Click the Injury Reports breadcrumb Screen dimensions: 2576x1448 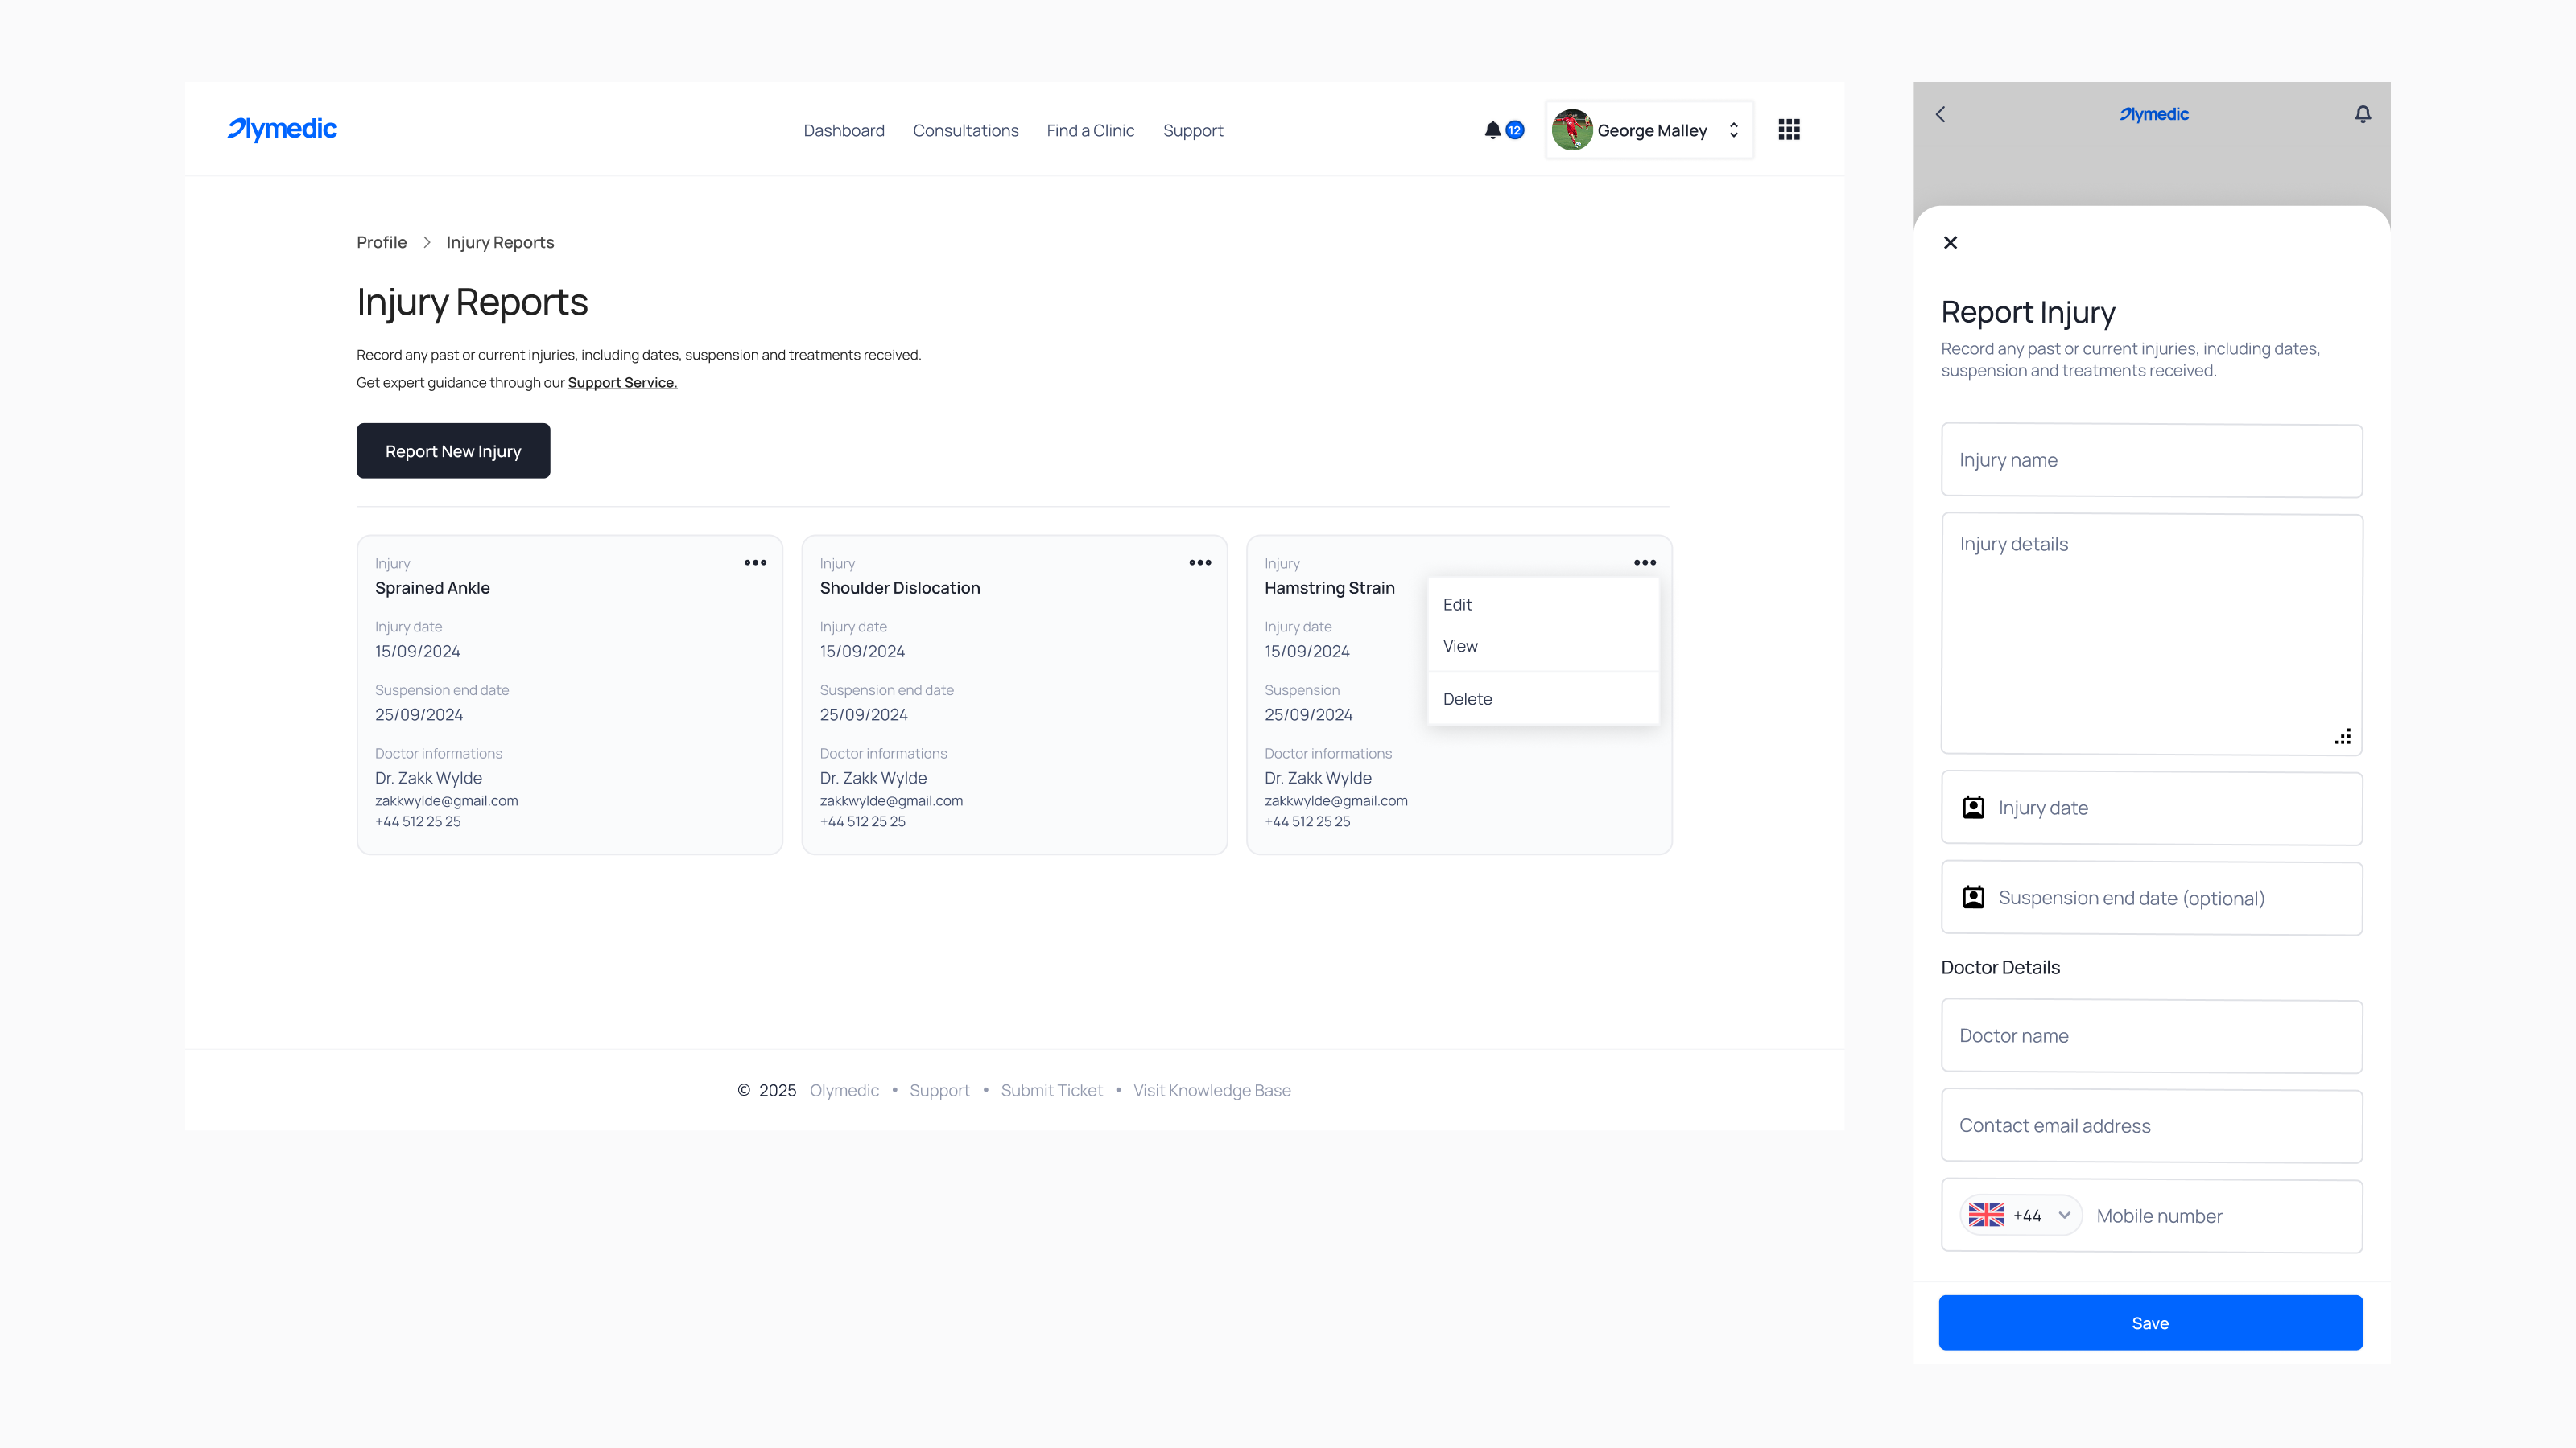point(500,242)
